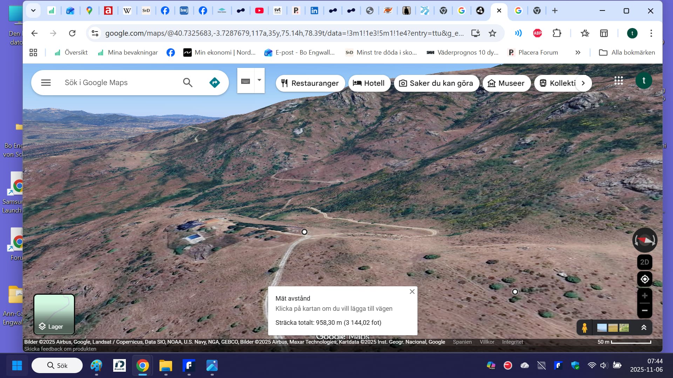Close the Mät avstånd popup
Screen dimensions: 673x378
click(412, 292)
